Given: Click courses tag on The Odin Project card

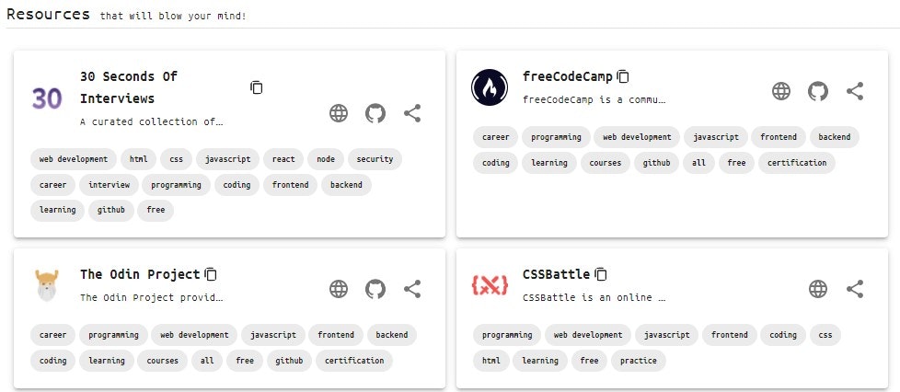Looking at the screenshot, I should pos(163,361).
